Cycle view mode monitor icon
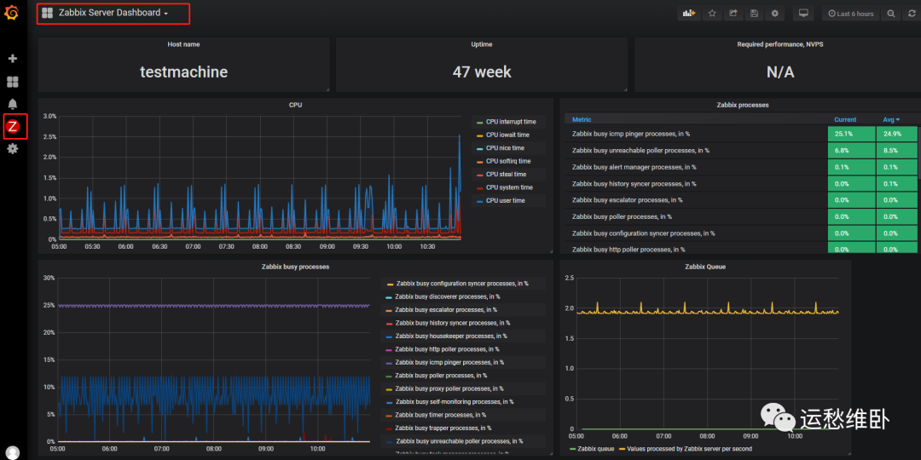This screenshot has width=921, height=460. pyautogui.click(x=803, y=14)
